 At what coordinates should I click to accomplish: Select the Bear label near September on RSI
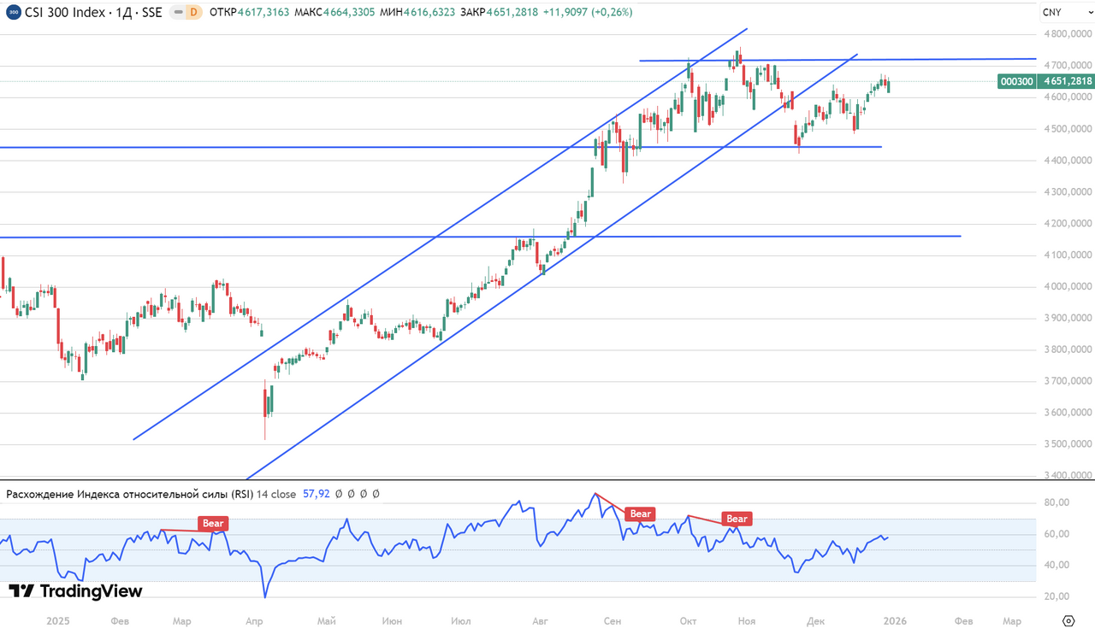(x=640, y=514)
